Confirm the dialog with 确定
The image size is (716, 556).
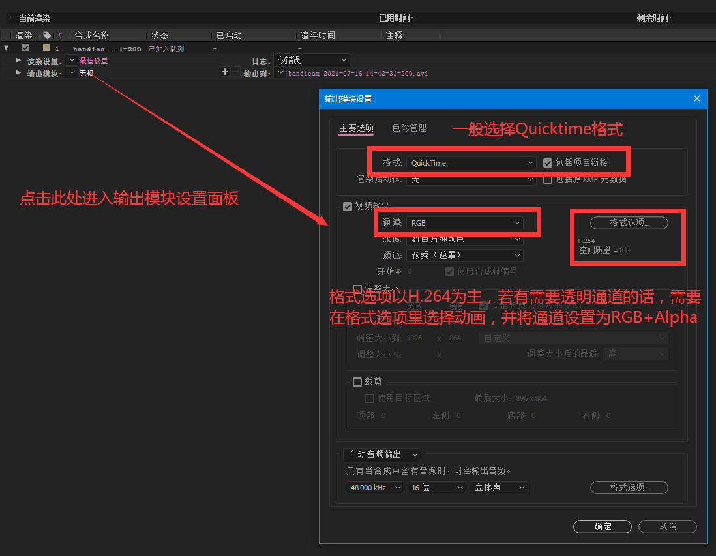[x=603, y=526]
